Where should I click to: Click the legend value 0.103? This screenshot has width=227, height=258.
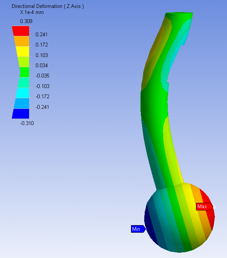(42, 55)
